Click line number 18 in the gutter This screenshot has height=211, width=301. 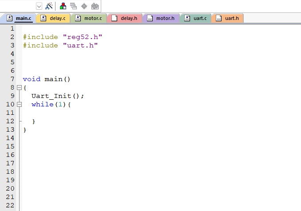click(x=10, y=172)
